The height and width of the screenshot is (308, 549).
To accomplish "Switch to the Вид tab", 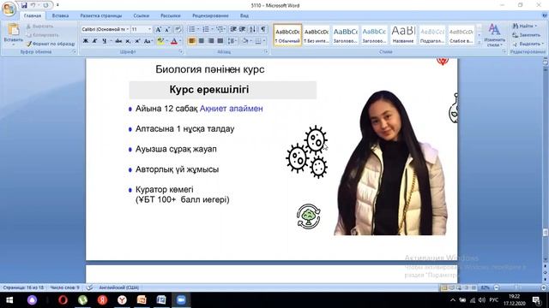I will point(244,15).
